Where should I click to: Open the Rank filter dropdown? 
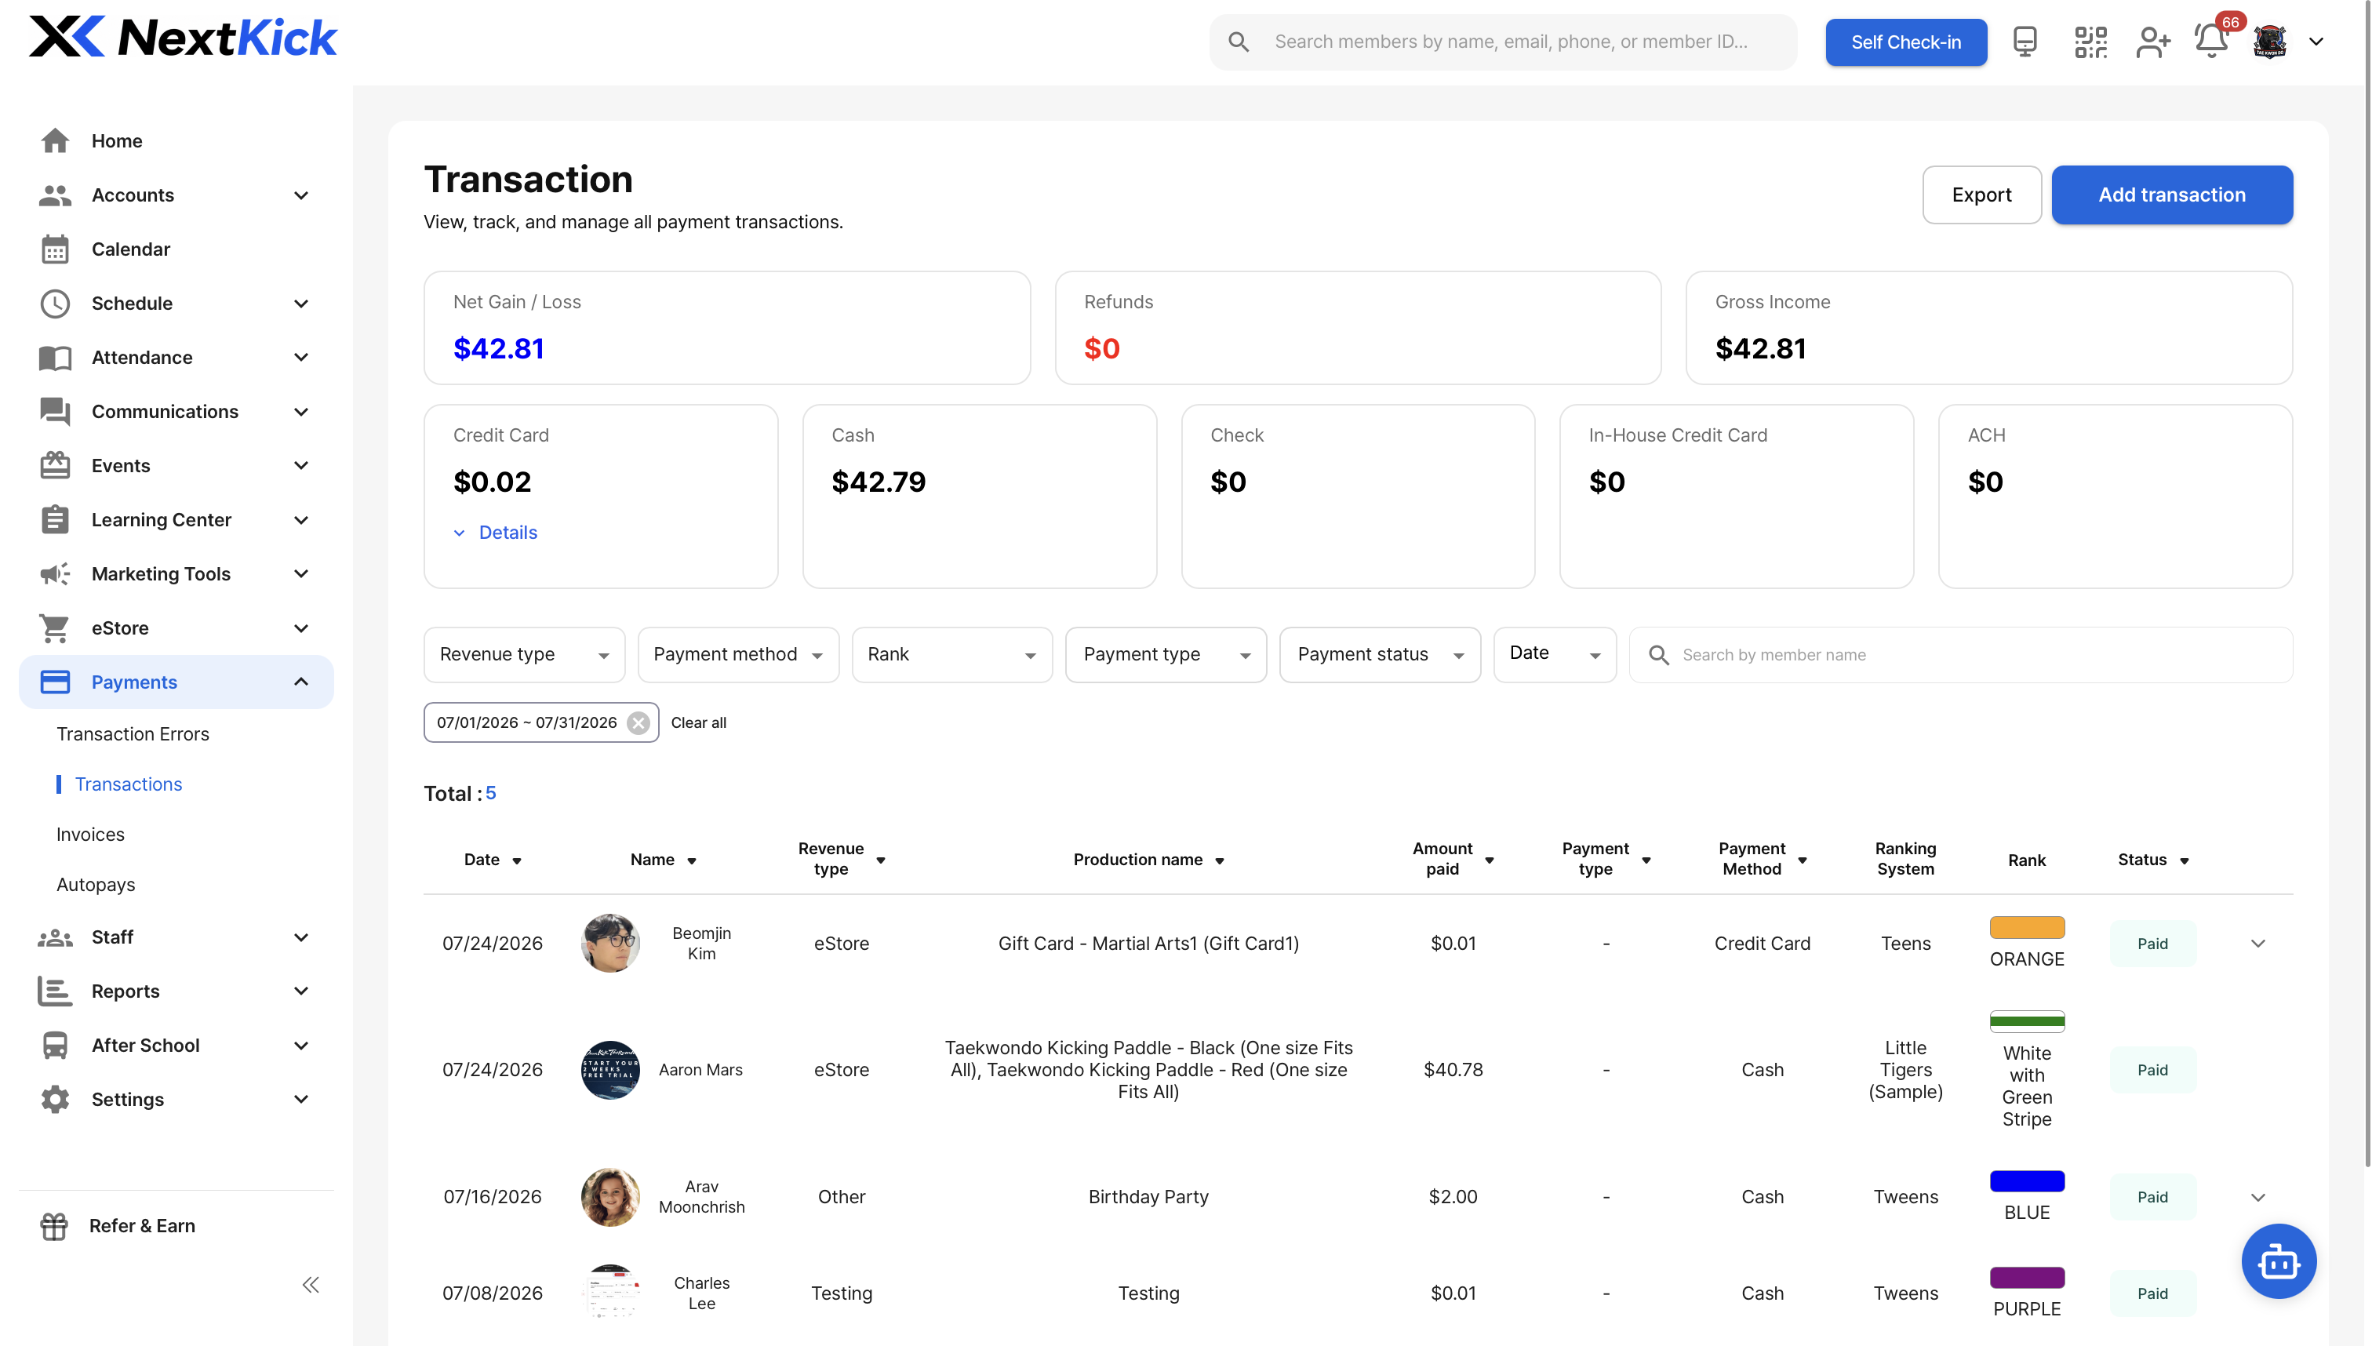click(x=952, y=654)
